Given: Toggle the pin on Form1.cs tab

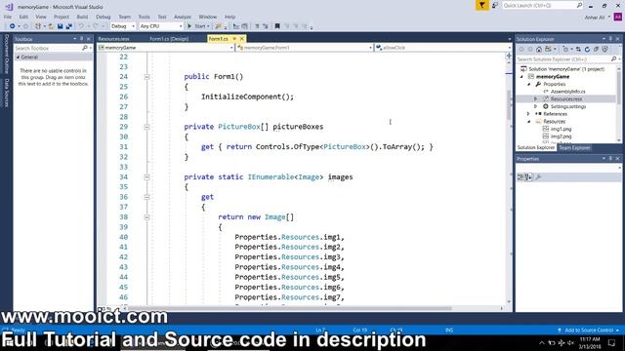Looking at the screenshot, I should pos(234,39).
